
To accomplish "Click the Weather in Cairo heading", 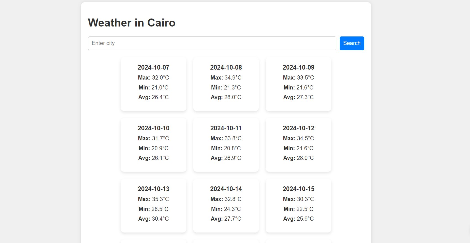I will pyautogui.click(x=131, y=23).
